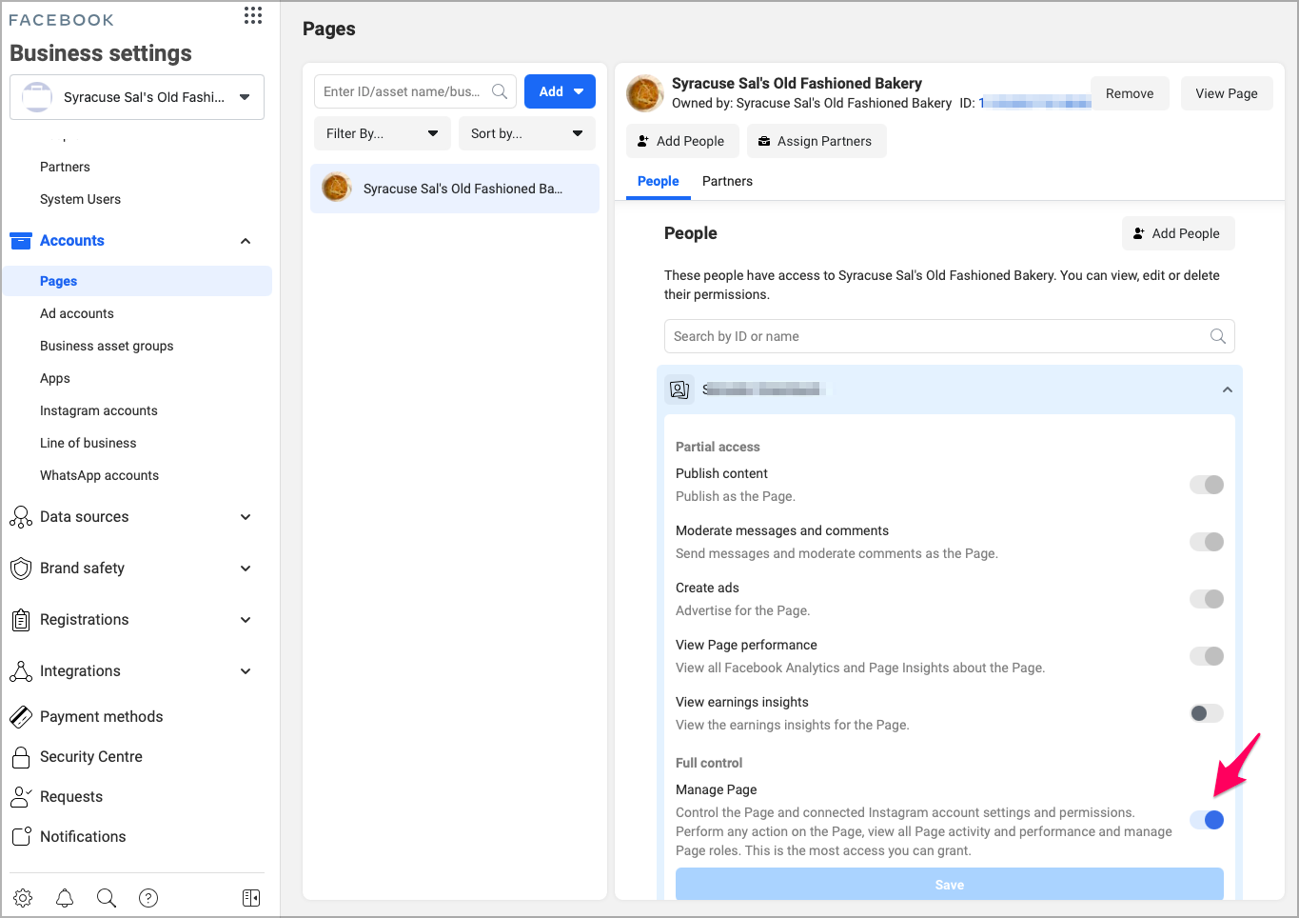Click the Enter ID/asset name search field
Viewport: 1299px width, 918px height.
(415, 91)
